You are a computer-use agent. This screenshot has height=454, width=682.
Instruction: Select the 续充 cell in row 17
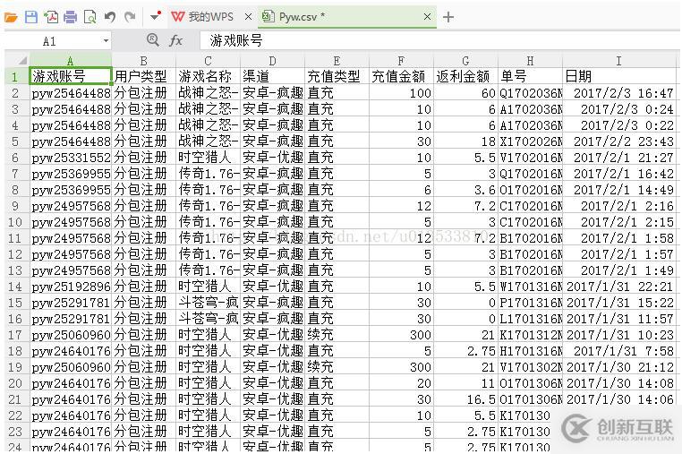(337, 335)
